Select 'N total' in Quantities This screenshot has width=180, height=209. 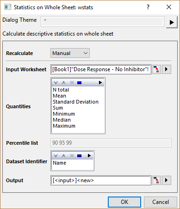[x=61, y=90]
